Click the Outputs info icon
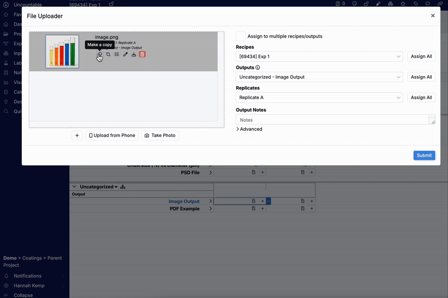This screenshot has width=448, height=298. [258, 68]
